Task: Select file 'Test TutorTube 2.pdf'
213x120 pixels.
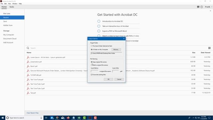Action: point(38,88)
